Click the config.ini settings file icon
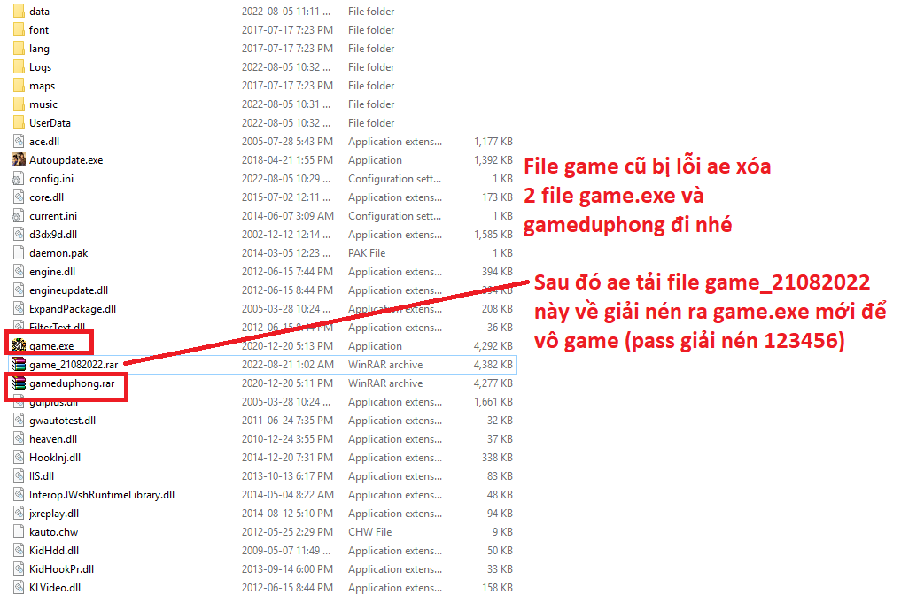 tap(19, 179)
